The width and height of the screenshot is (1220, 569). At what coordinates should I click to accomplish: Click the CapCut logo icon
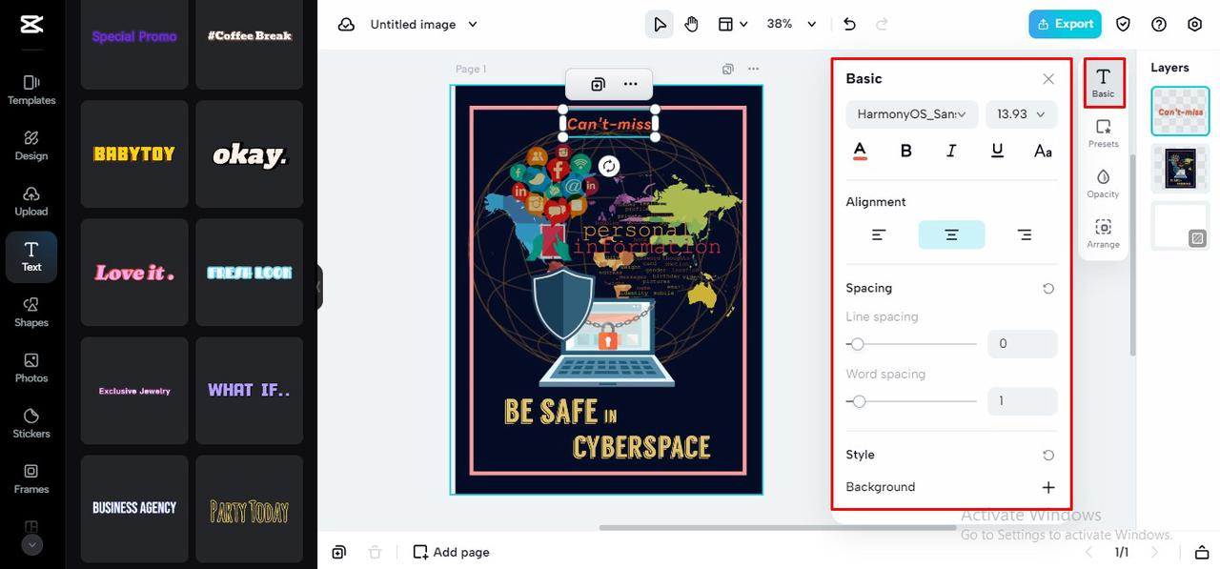30,25
